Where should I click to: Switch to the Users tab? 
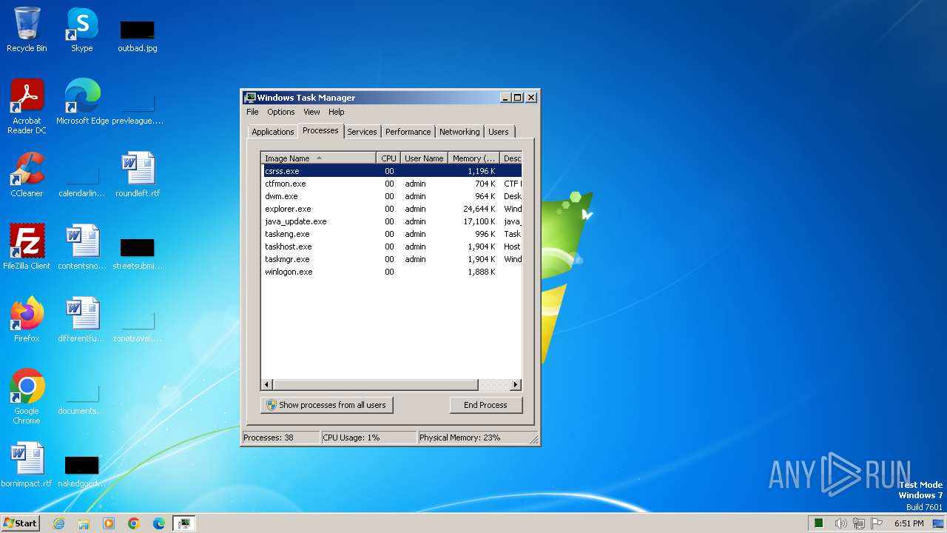click(499, 132)
